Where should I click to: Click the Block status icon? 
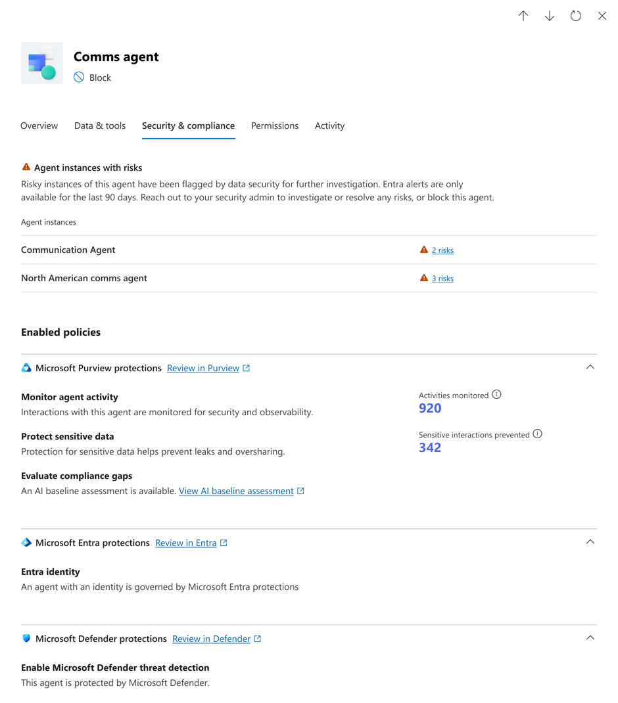pos(79,78)
